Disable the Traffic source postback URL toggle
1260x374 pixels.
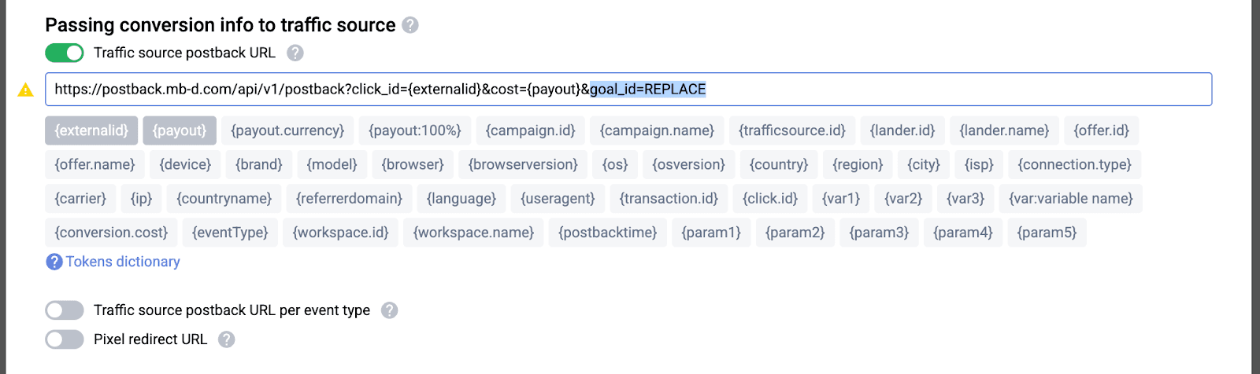pyautogui.click(x=65, y=53)
